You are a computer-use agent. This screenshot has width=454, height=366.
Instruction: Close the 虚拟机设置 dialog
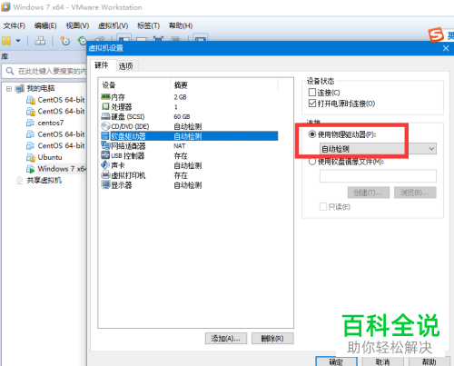tap(446, 48)
